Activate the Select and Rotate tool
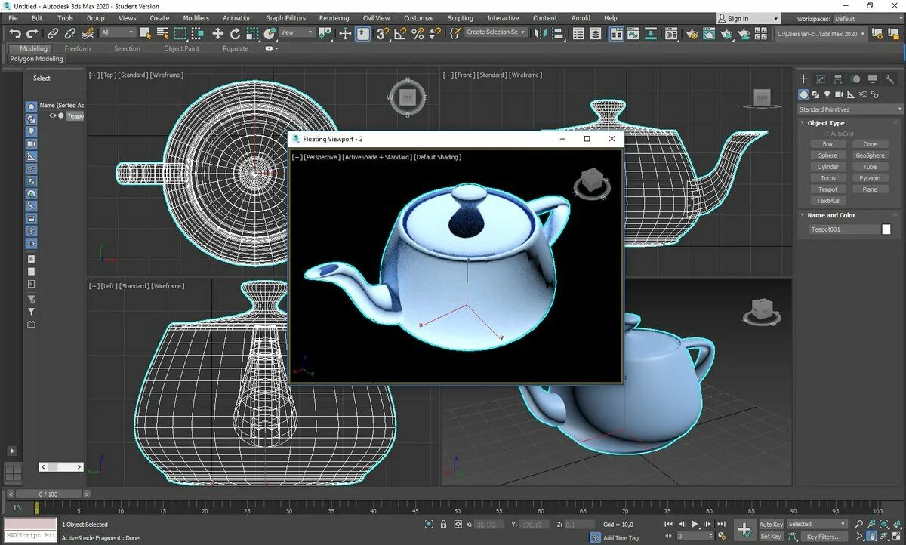This screenshot has width=906, height=545. [x=235, y=33]
